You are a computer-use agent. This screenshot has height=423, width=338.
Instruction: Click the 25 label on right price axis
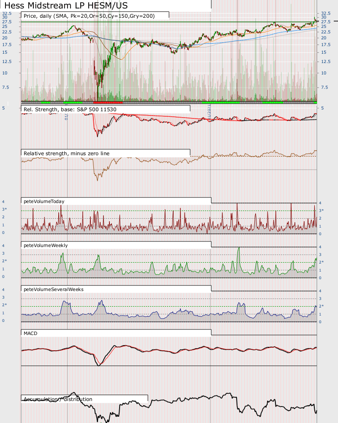tap(324, 26)
